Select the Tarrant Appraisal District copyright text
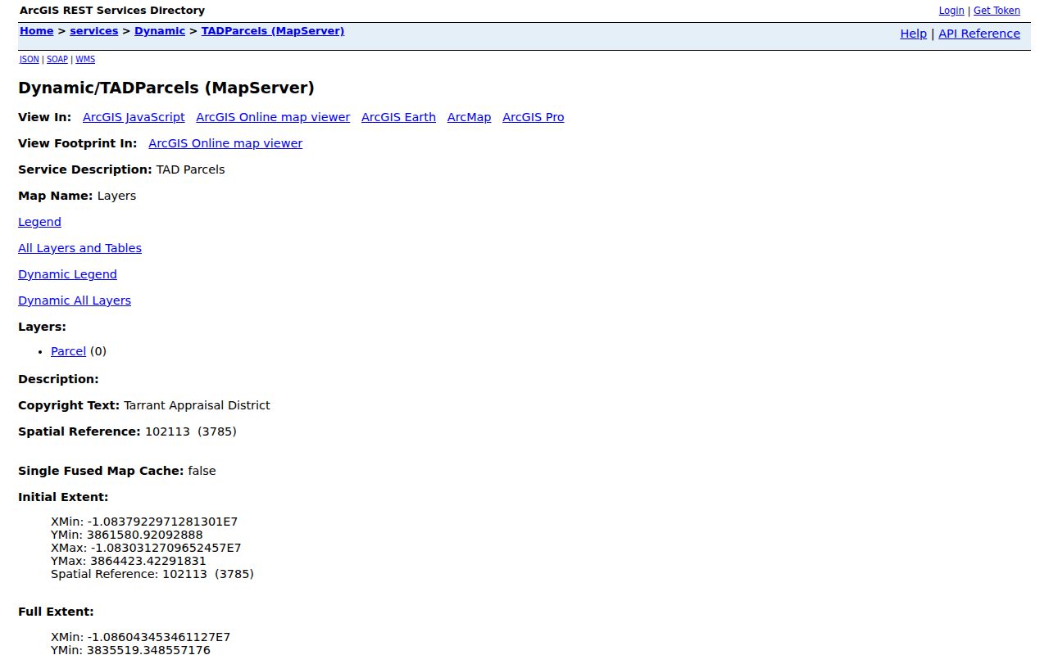1049x655 pixels. click(197, 405)
